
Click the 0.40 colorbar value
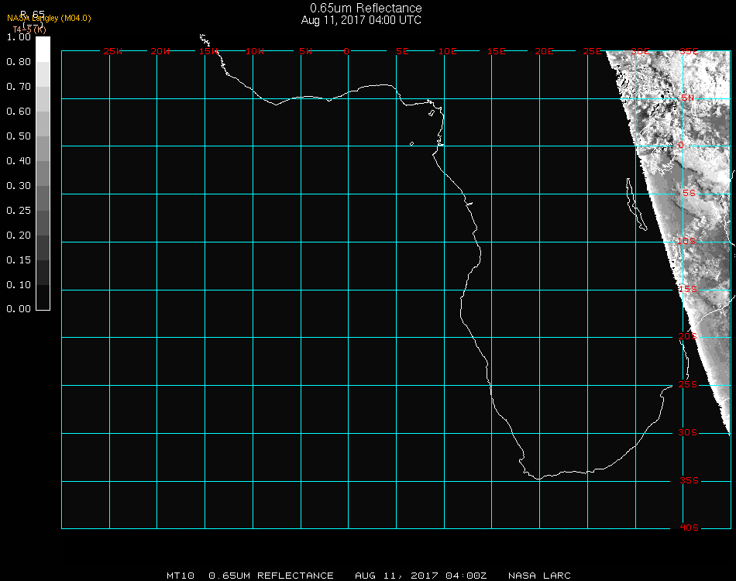pos(19,161)
